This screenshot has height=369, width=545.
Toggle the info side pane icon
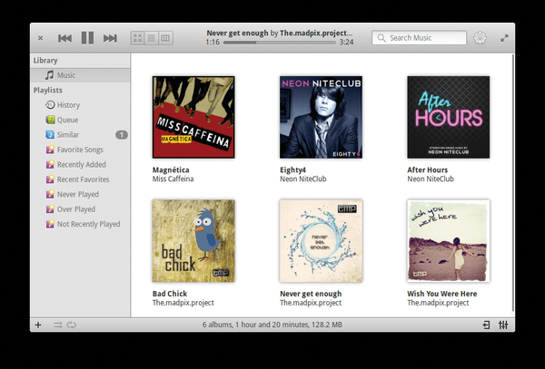pyautogui.click(x=486, y=325)
